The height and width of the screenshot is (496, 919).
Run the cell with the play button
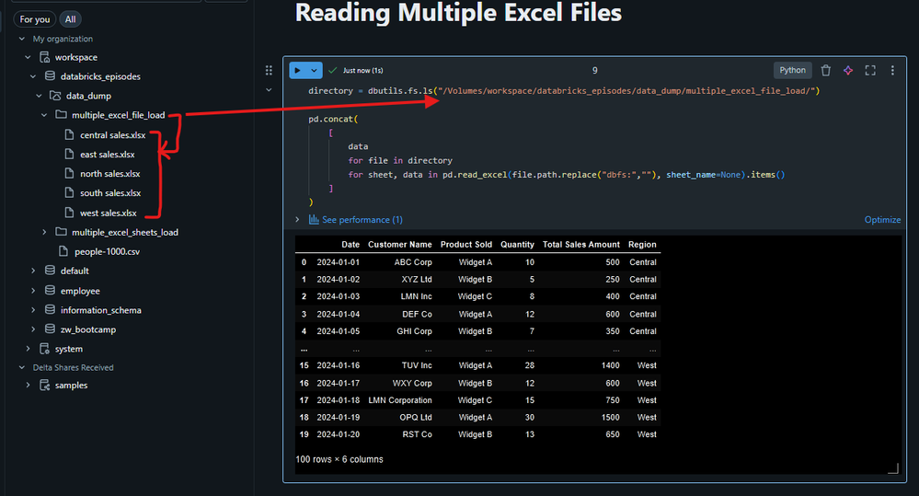point(299,70)
